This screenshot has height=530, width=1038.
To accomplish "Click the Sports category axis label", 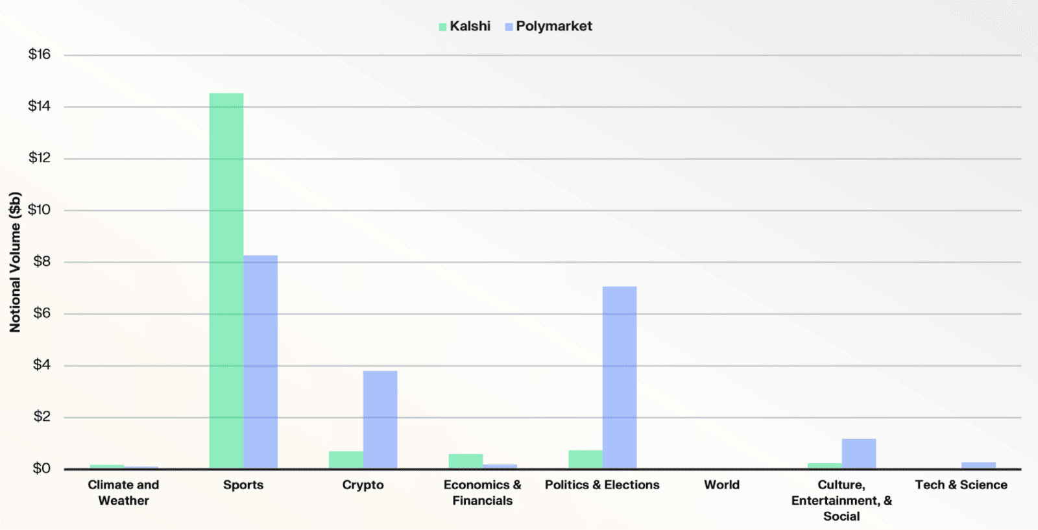I will pos(243,485).
